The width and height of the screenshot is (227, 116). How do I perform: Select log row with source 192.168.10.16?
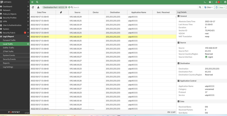coord(76,101)
